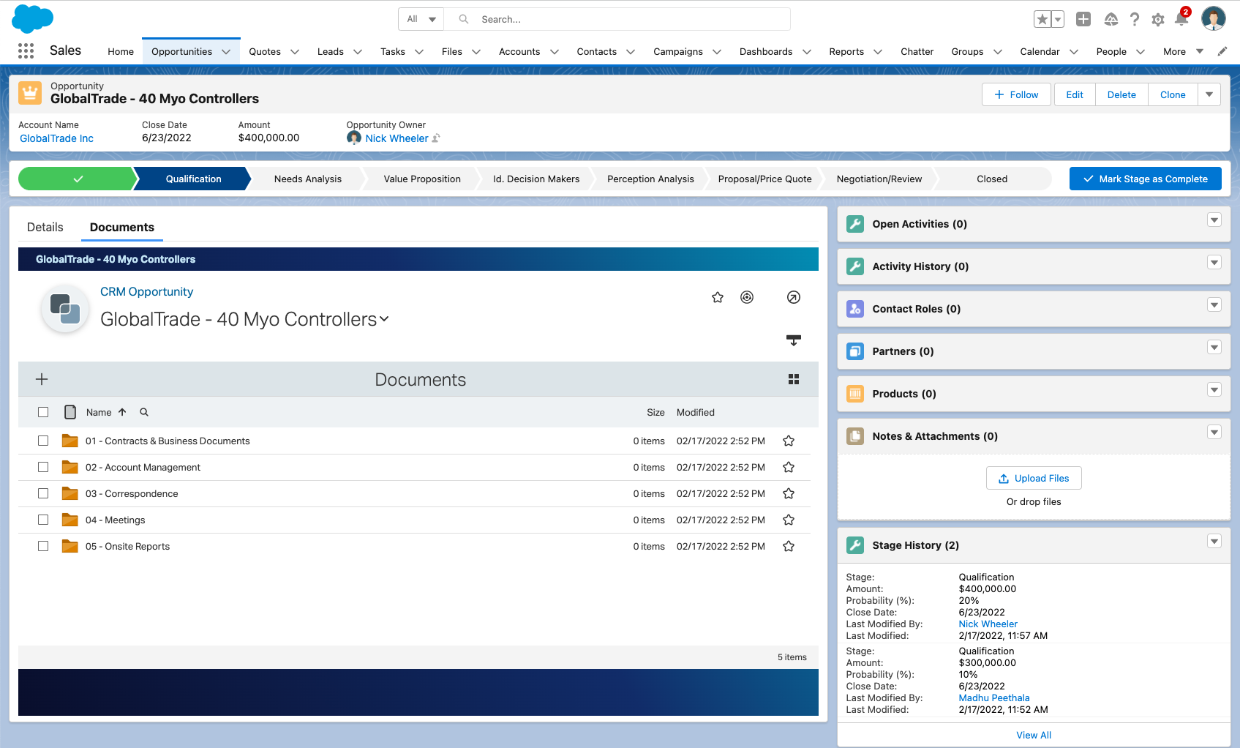Expand the Opportunities tab chevron
The width and height of the screenshot is (1240, 748).
[226, 52]
